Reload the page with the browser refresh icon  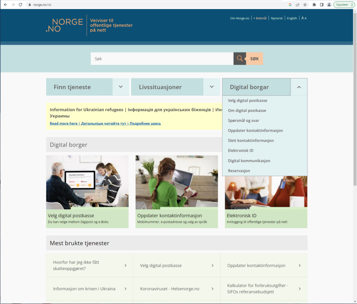point(20,5)
